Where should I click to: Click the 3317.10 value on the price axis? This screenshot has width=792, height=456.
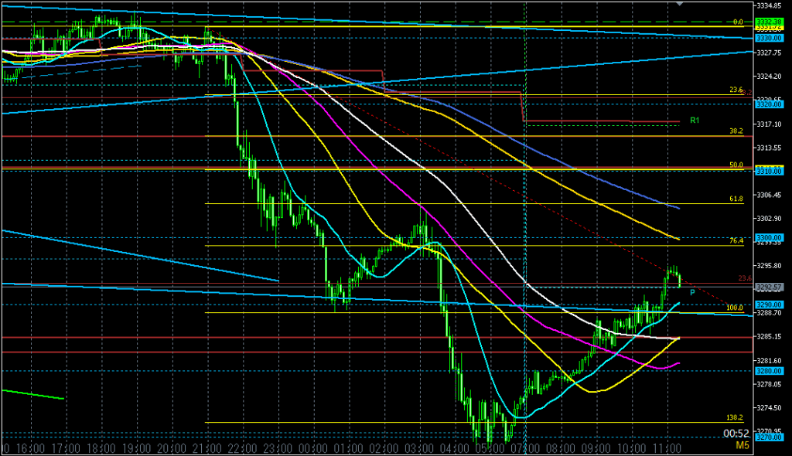769,124
